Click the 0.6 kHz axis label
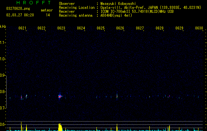Viewport: 207px width, 131px height. [x=3, y=124]
